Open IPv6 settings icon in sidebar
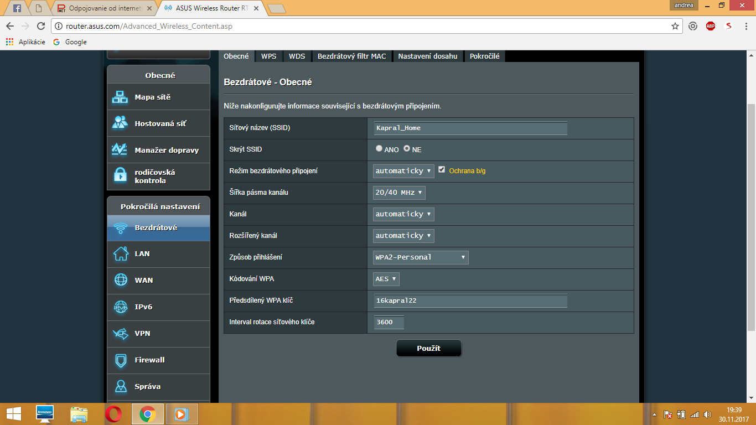Image resolution: width=756 pixels, height=425 pixels. point(120,307)
